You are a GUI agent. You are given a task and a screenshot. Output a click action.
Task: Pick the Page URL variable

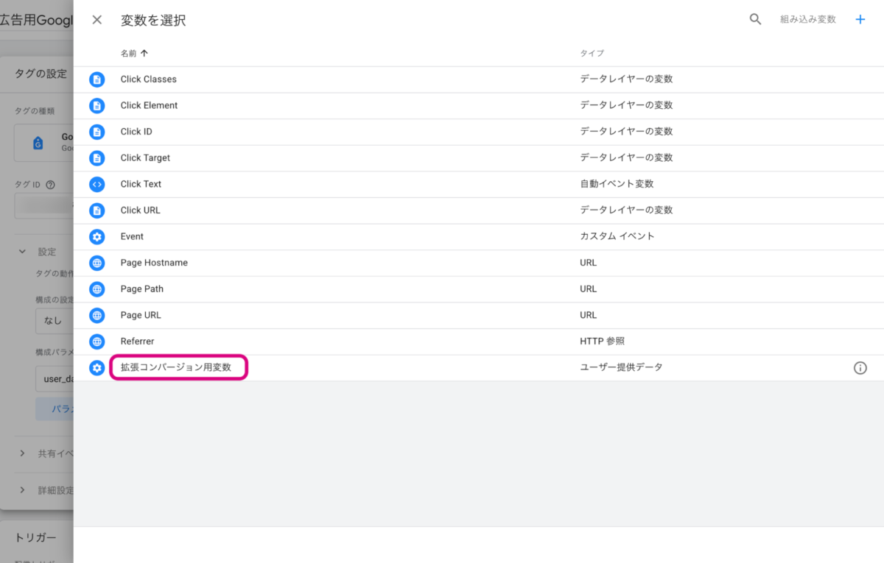140,315
